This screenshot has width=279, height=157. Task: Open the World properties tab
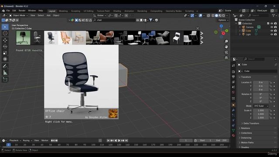pyautogui.click(x=234, y=92)
